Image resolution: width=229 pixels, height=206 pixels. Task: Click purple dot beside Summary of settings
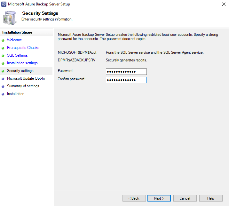pos(3,86)
